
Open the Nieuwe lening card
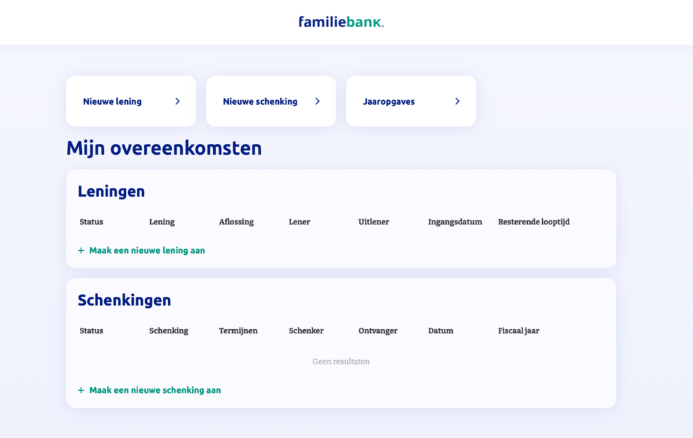[131, 101]
